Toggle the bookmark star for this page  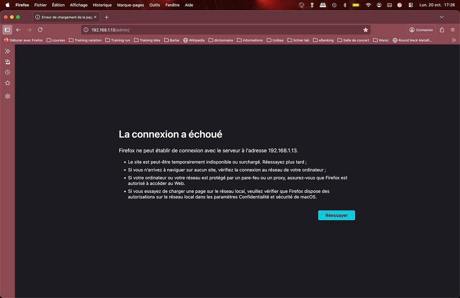pyautogui.click(x=366, y=30)
